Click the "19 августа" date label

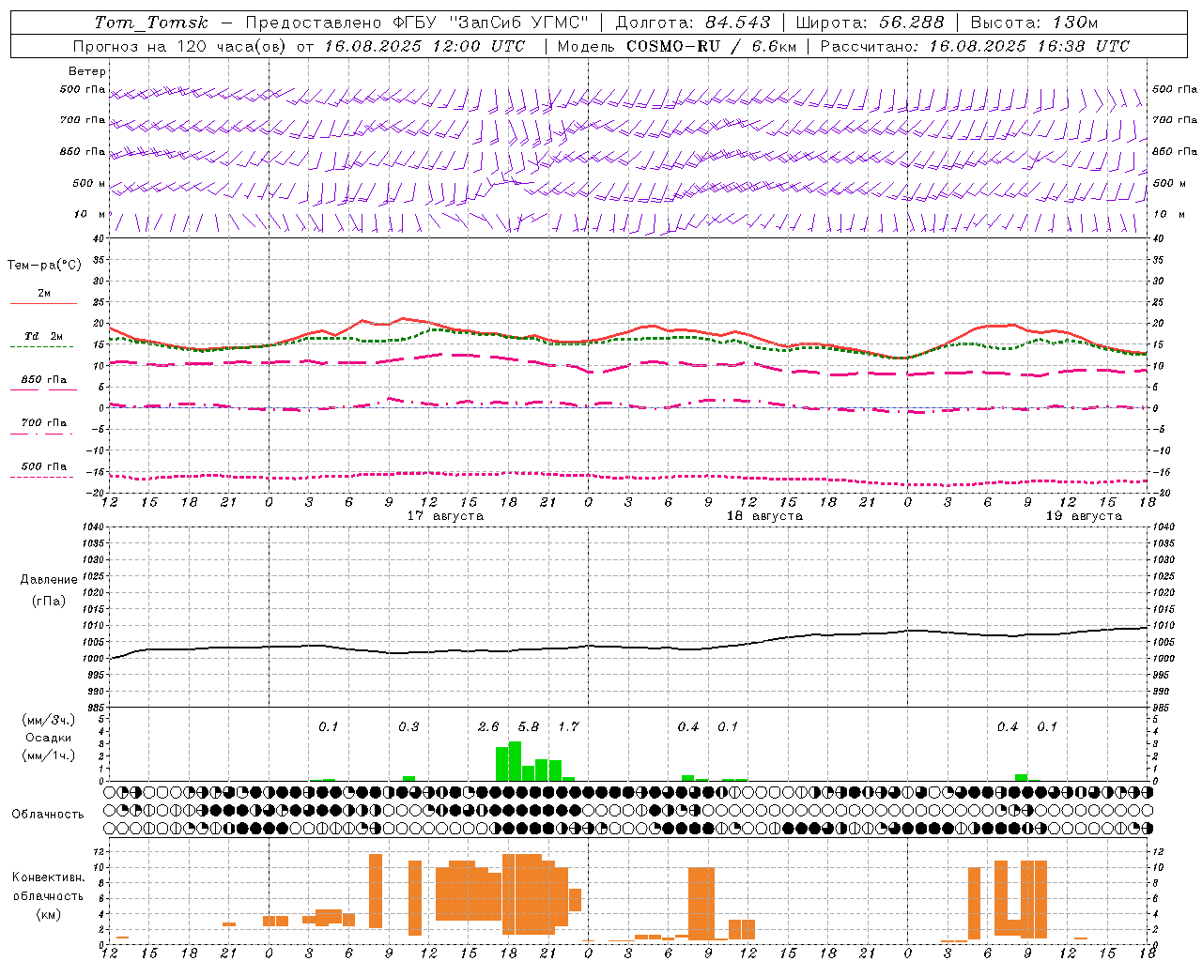[x=1084, y=516]
